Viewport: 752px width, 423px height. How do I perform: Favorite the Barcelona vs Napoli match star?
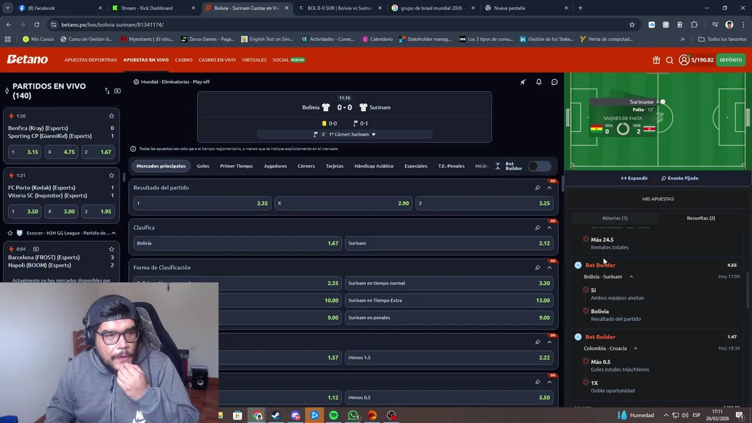coord(112,249)
